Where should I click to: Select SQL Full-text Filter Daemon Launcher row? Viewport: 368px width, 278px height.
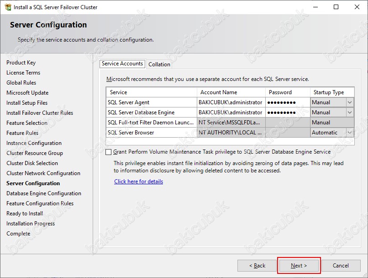pyautogui.click(x=230, y=123)
